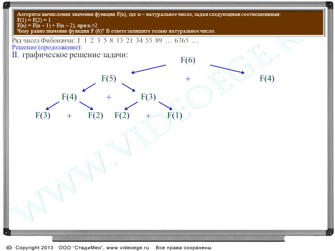The image size is (335, 251).
Task: Click the plus sign between F(5) and F(4)
Action: point(188,79)
